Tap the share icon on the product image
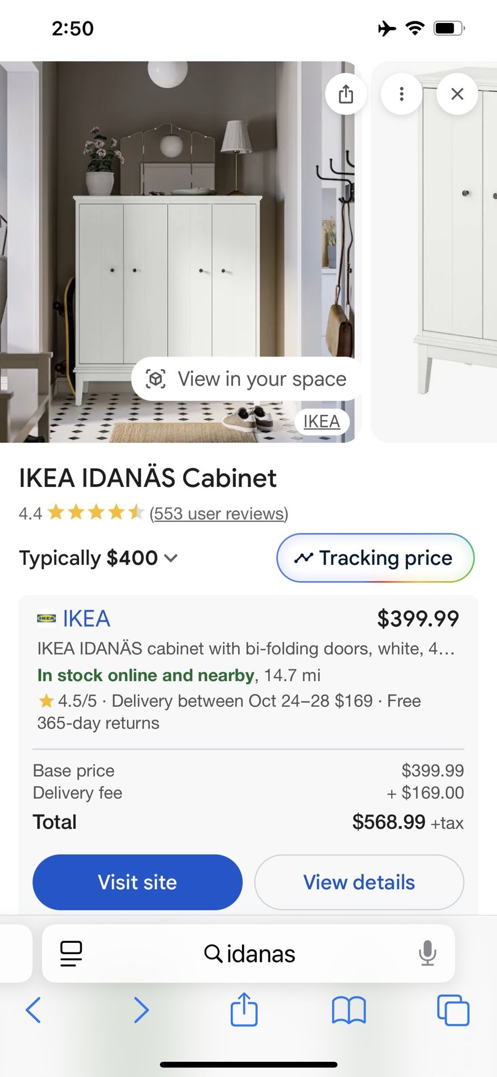 coord(346,94)
